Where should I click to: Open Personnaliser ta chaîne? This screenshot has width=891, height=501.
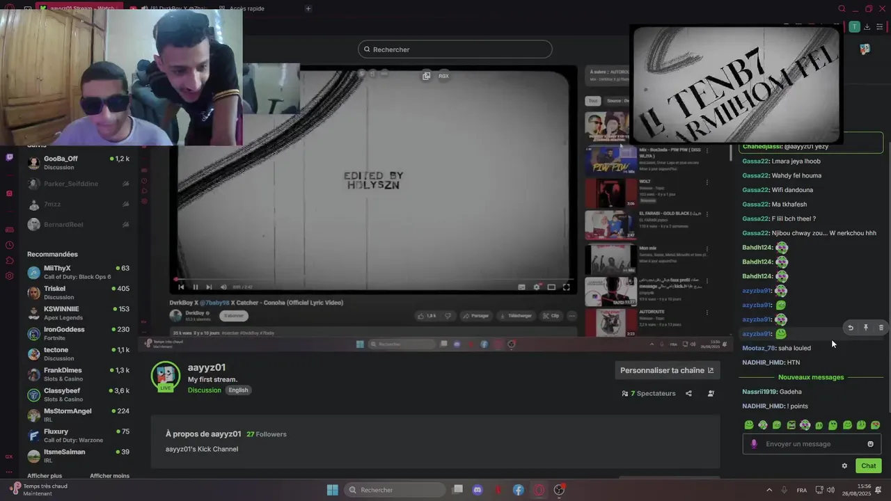[x=667, y=370]
